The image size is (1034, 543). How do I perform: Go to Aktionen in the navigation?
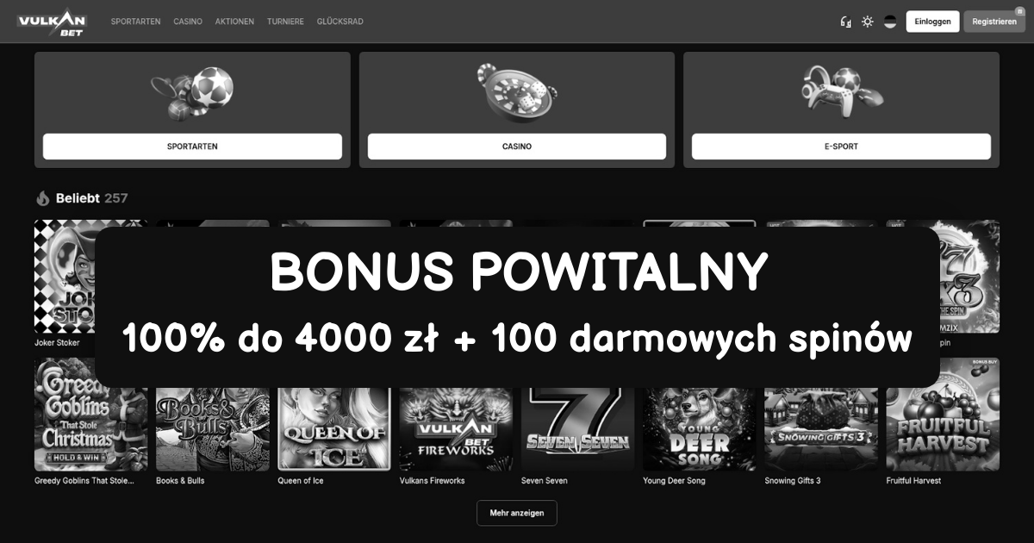point(234,22)
